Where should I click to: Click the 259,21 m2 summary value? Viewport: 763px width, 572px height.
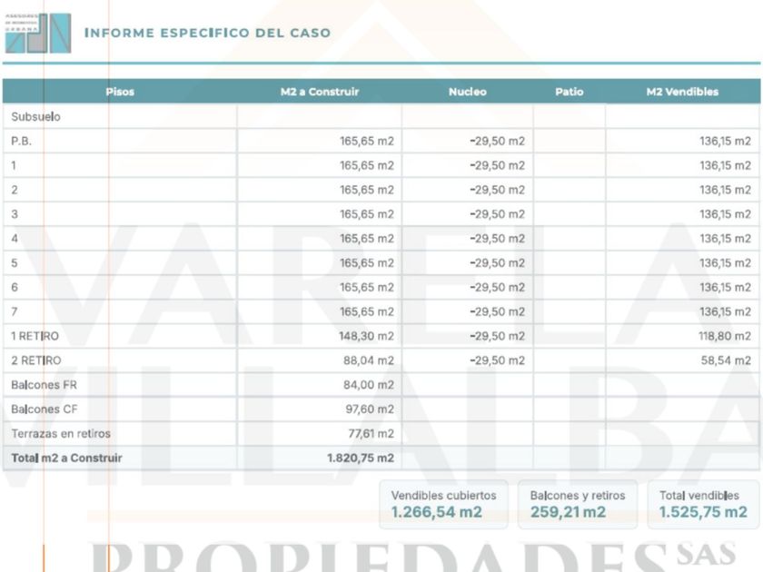(x=568, y=512)
